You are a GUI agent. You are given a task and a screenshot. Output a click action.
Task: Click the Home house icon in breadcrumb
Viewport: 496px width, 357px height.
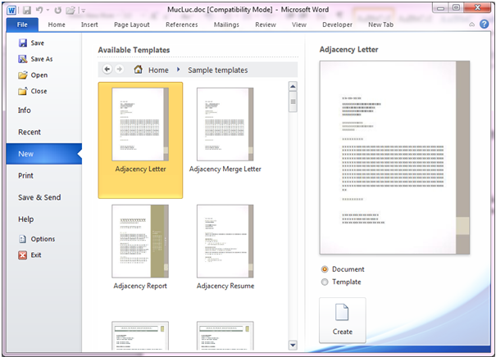pyautogui.click(x=139, y=69)
